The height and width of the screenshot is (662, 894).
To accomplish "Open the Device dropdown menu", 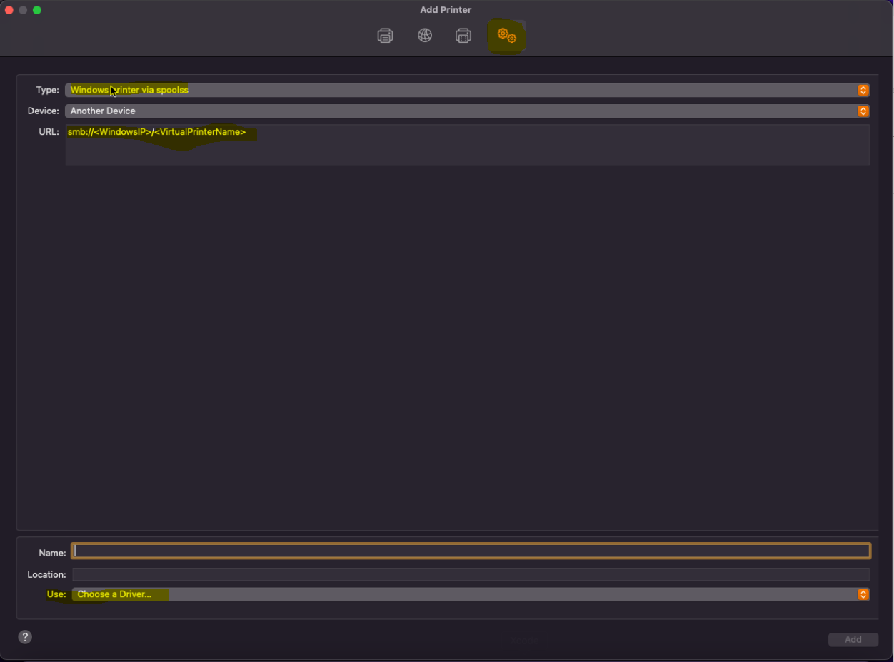I will 467,111.
